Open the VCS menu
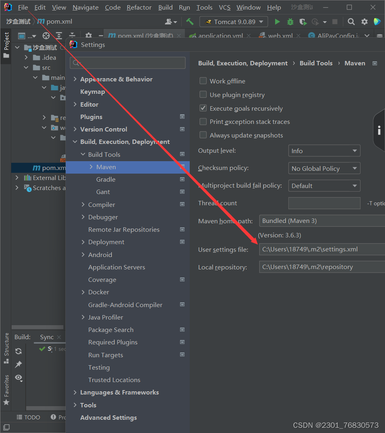This screenshot has height=433, width=385. pos(225,8)
